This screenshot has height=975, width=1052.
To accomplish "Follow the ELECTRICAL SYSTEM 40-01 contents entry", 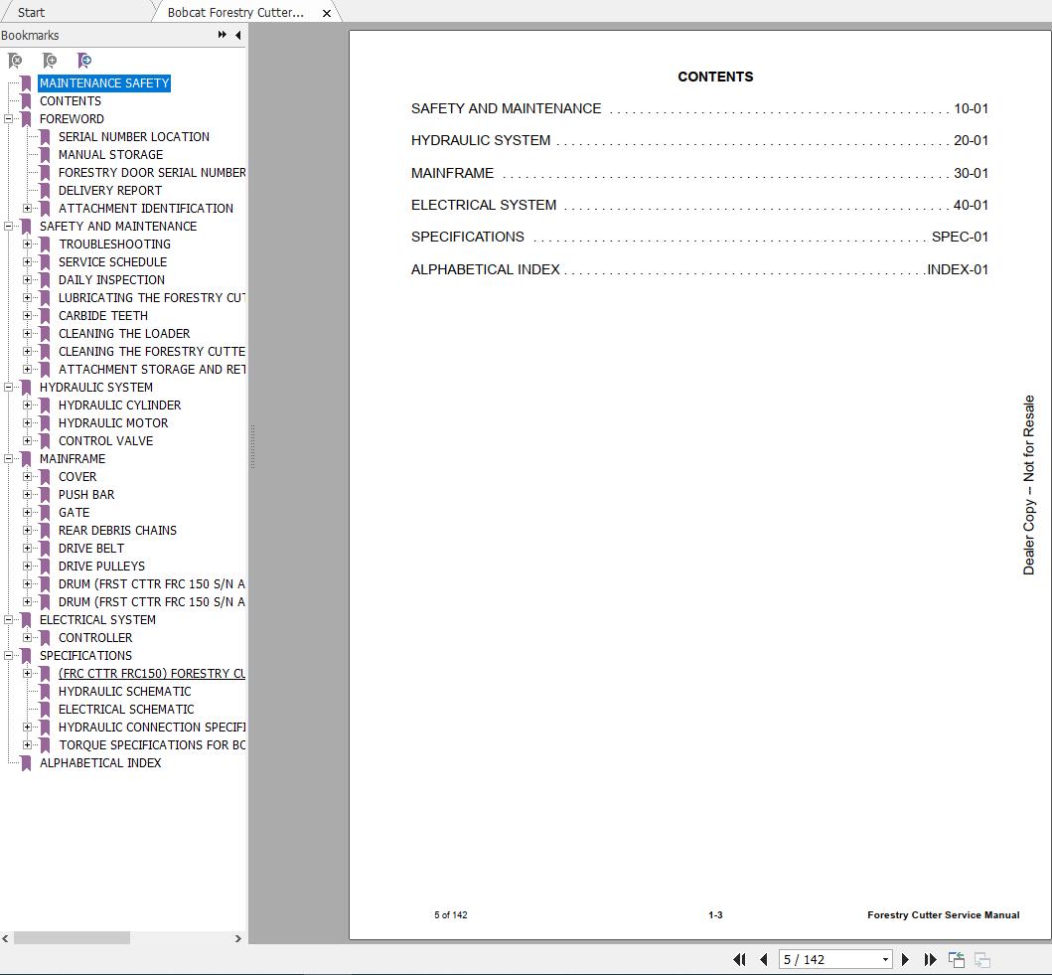I will 699,205.
